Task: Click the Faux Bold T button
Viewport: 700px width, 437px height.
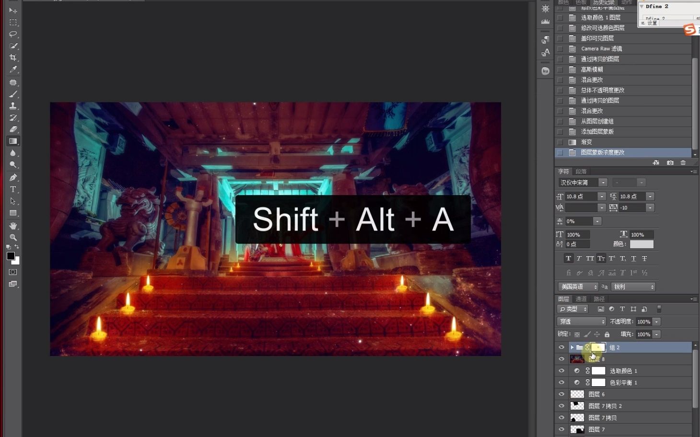Action: 569,258
